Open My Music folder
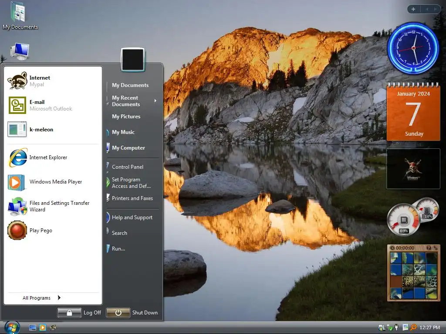The image size is (446, 334). 123,132
